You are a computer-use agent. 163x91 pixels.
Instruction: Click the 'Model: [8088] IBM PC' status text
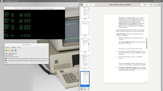(11, 54)
